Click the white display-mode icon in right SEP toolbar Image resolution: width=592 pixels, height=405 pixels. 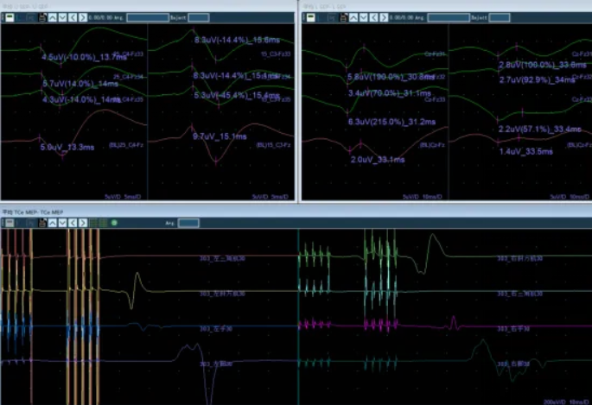(x=311, y=17)
